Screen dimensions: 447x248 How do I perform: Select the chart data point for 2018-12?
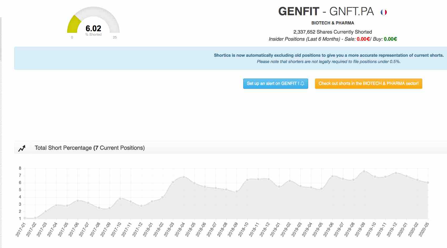tap(268, 179)
